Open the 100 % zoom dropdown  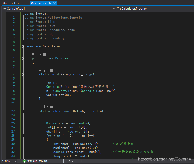[15, 161]
